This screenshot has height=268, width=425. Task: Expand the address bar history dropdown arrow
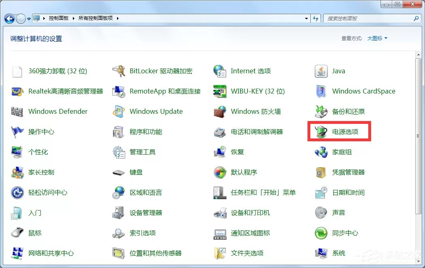point(306,18)
